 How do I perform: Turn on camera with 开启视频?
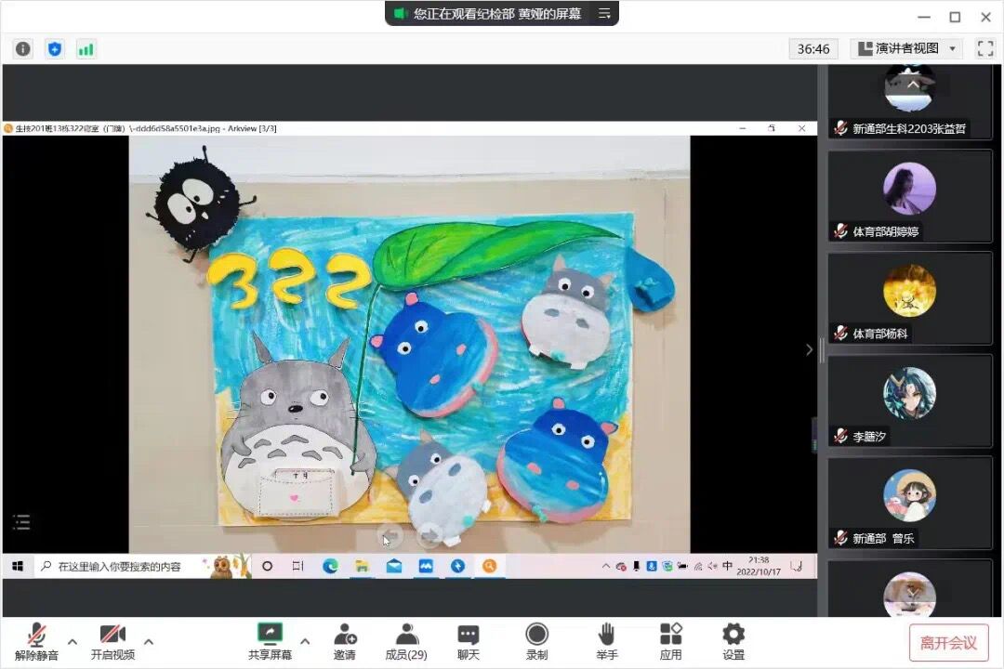point(112,641)
